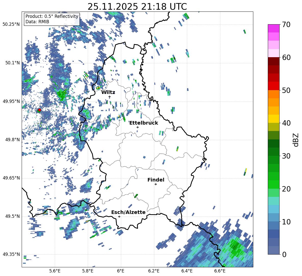Click the 6°E longitude label
Viewport: 302px width, 276px height.
[x=121, y=271]
